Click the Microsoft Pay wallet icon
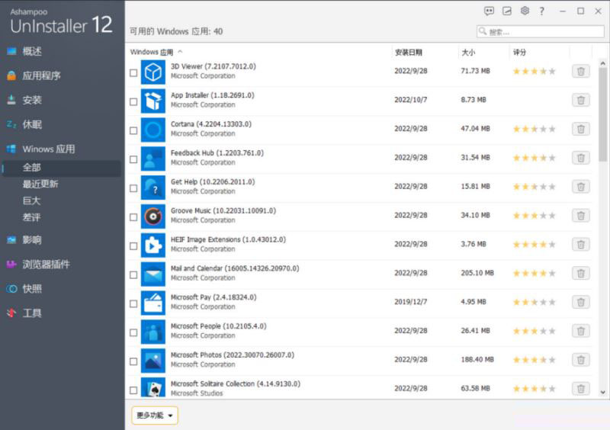 153,303
